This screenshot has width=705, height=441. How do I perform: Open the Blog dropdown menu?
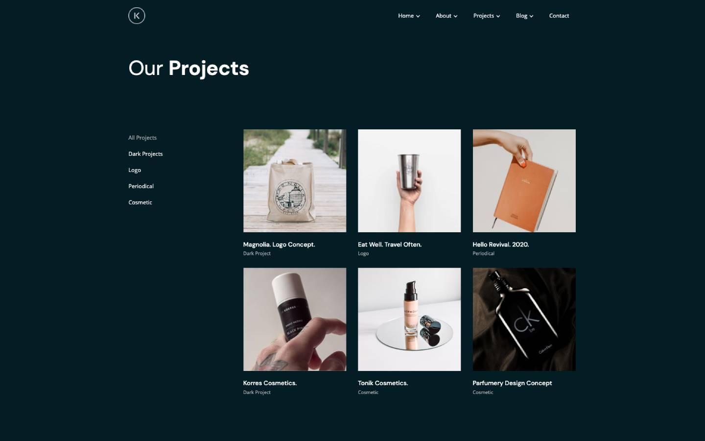[x=524, y=16]
